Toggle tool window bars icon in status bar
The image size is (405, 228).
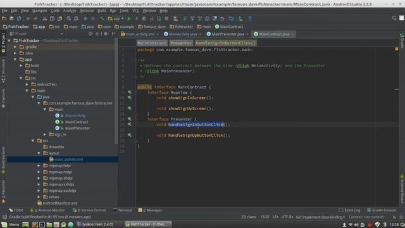[4, 217]
